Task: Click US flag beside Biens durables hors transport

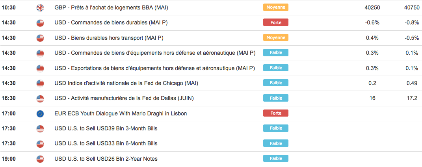Action: coord(40,38)
